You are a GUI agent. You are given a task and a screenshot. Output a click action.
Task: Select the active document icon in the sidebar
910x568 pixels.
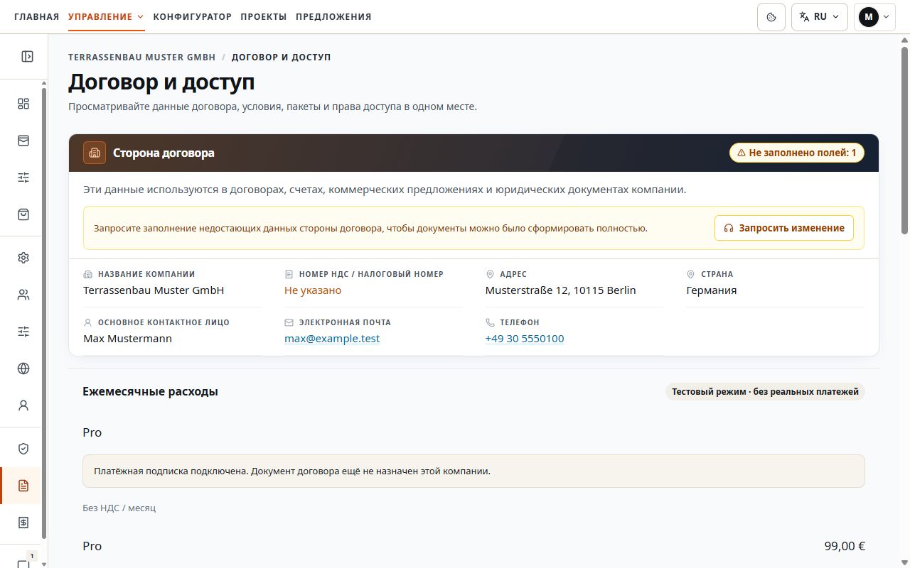click(x=23, y=486)
